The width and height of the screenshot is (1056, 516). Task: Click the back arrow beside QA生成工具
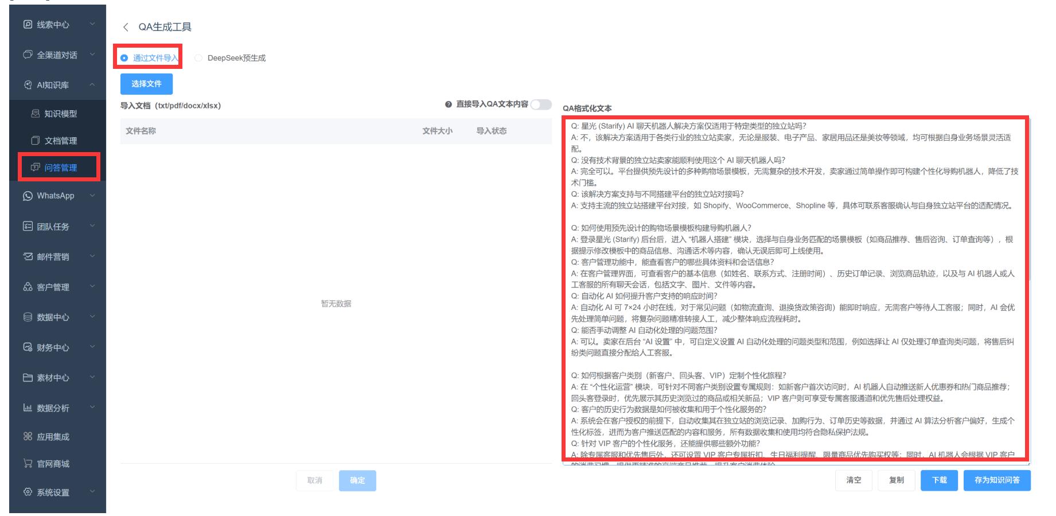(126, 27)
